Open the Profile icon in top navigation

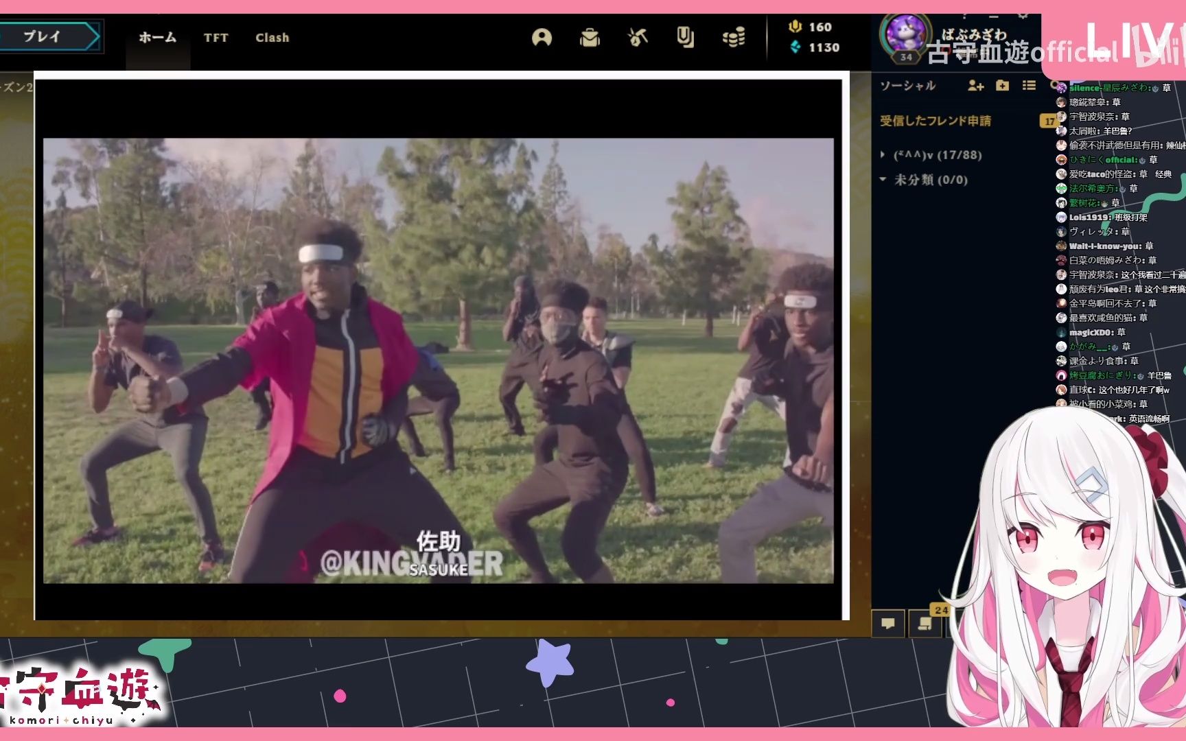[x=542, y=38]
